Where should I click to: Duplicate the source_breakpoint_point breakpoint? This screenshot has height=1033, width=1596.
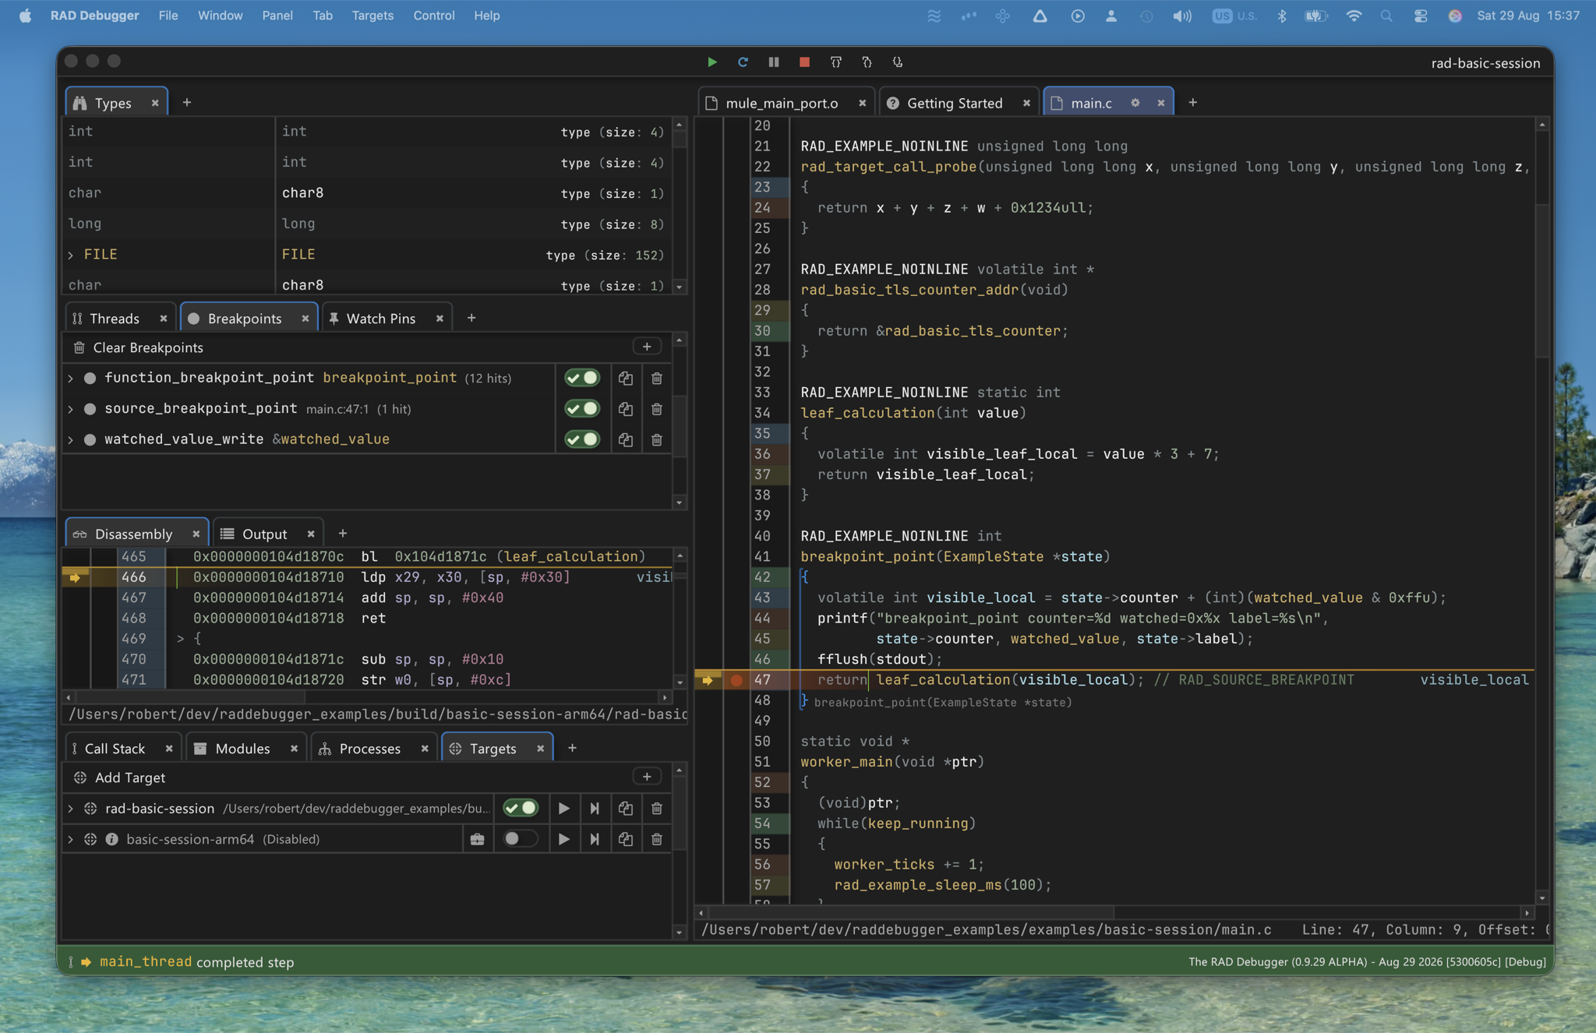[x=626, y=409]
